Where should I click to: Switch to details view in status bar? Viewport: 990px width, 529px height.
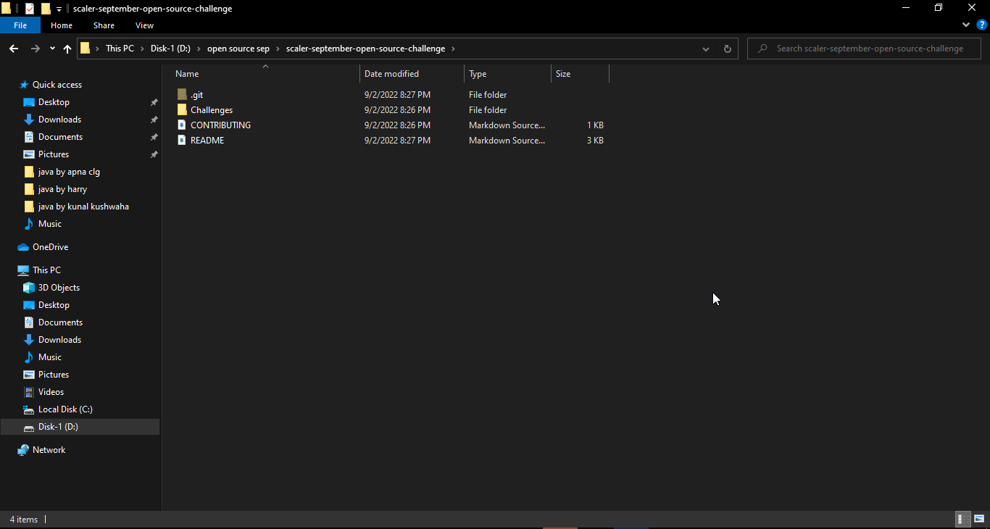(x=962, y=519)
